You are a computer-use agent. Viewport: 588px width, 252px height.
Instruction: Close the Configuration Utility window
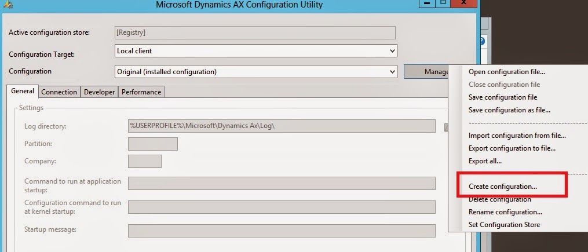[463, 3]
